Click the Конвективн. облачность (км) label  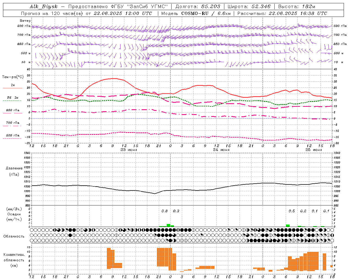coord(14,260)
